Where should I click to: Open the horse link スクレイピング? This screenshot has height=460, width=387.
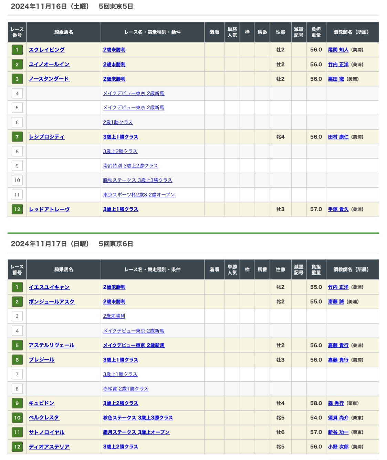46,50
